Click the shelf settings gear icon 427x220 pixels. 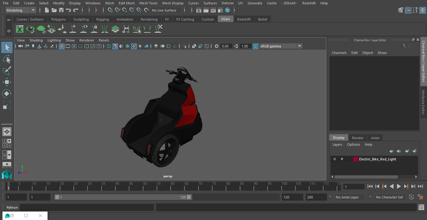click(9, 31)
